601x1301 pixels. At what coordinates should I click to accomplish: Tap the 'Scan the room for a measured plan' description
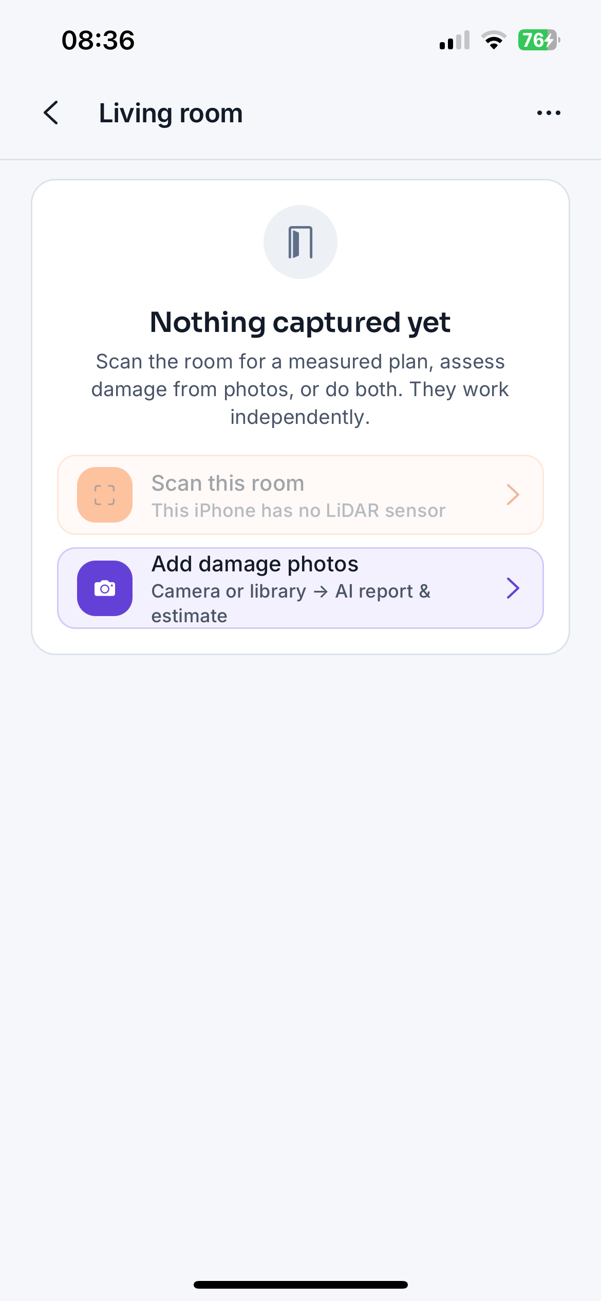[x=300, y=389]
